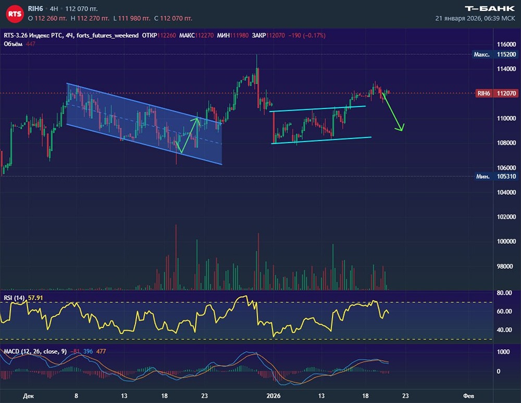
Task: Click the 'Фев' label on time axis
Action: tap(468, 396)
